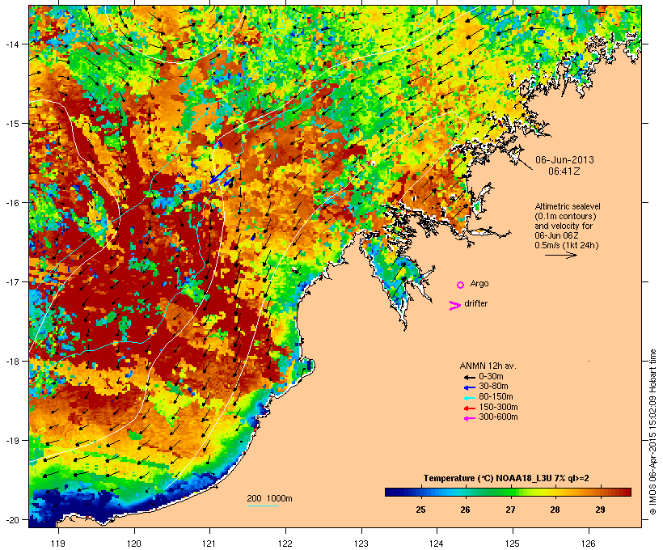Screen dimensions: 663x550
Task: Click the latitude axis label -17
Action: (12, 282)
